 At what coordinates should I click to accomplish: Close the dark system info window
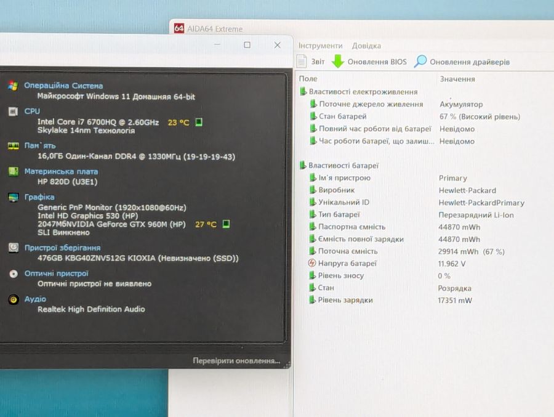tap(278, 45)
